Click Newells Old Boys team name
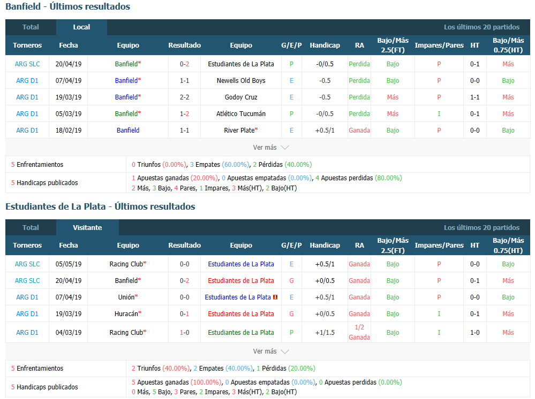This screenshot has height=399, width=535. click(241, 81)
